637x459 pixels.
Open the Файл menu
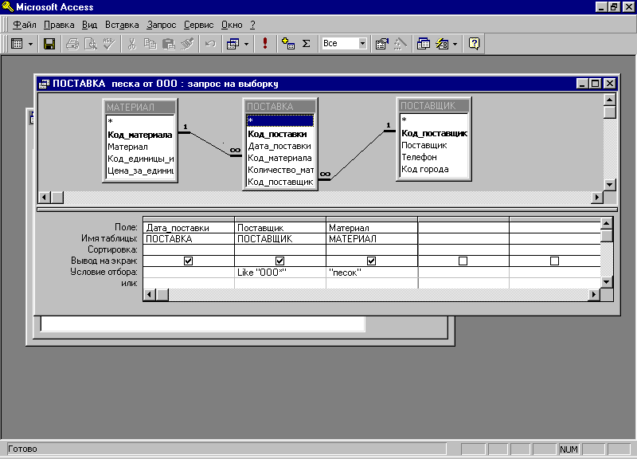tap(25, 25)
